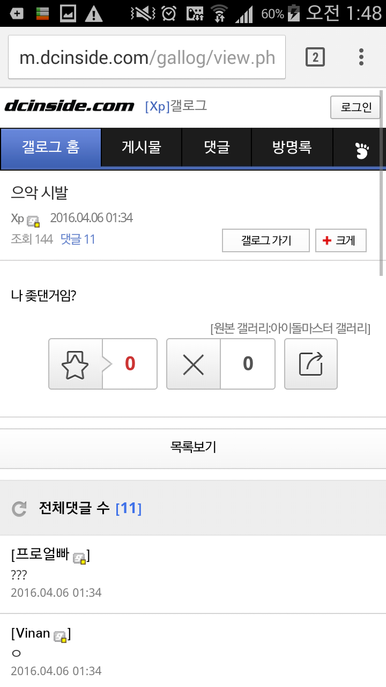Viewport: 386px width, 687px height.
Task: Open the share icon button
Action: 311,364
